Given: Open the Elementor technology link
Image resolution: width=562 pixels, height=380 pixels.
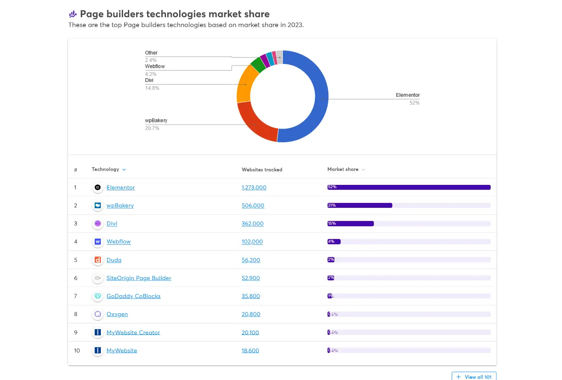Looking at the screenshot, I should (x=121, y=187).
